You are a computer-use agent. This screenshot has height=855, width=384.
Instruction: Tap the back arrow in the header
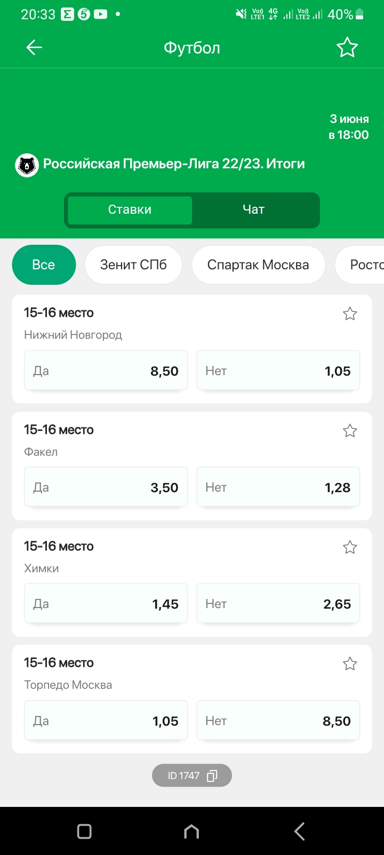pyautogui.click(x=34, y=48)
